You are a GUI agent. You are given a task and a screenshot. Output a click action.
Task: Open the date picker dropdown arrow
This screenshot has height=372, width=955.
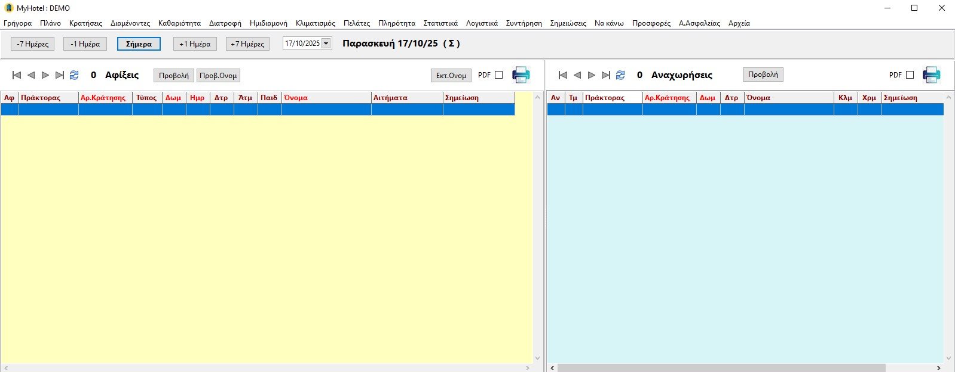(x=326, y=44)
